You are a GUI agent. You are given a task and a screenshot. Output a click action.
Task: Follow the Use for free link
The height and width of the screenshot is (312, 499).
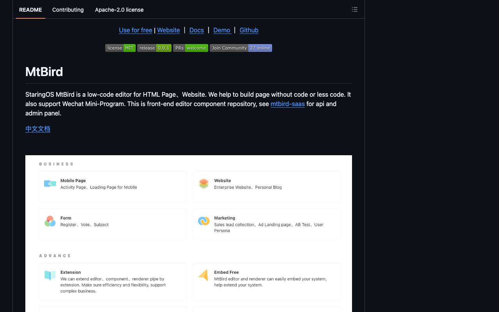pyautogui.click(x=136, y=30)
